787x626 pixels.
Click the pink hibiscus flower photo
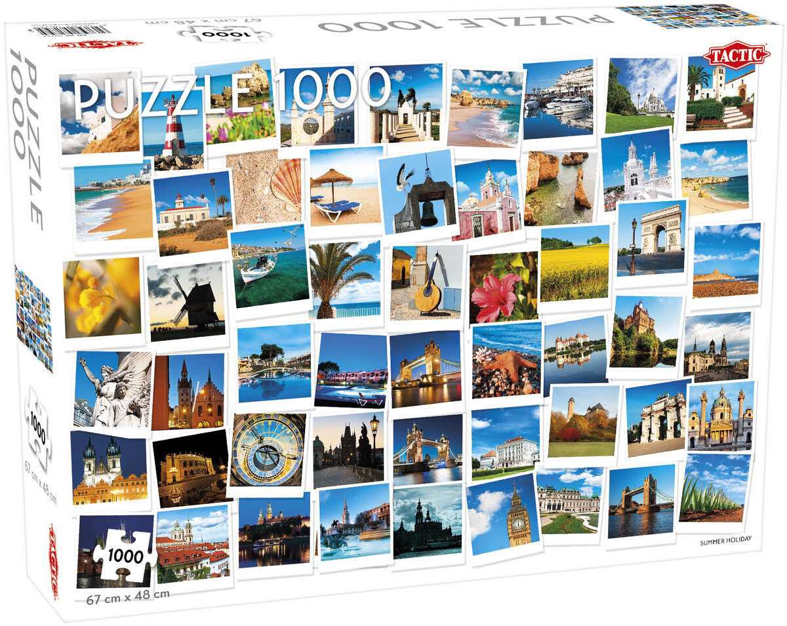click(502, 287)
